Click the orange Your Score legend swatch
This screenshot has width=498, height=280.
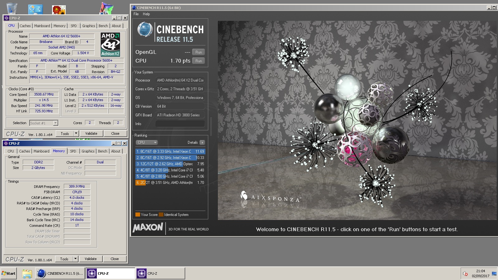coord(138,214)
